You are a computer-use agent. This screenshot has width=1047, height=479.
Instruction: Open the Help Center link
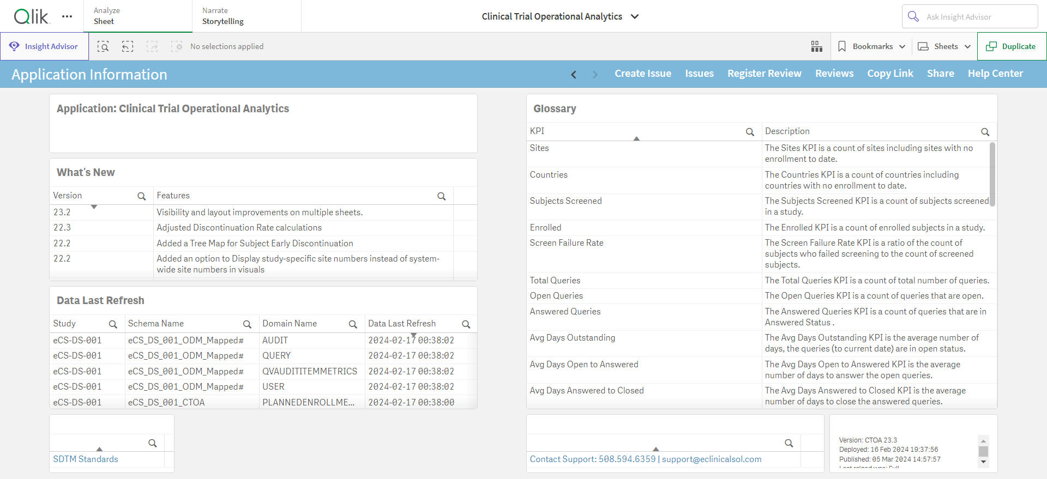click(995, 74)
